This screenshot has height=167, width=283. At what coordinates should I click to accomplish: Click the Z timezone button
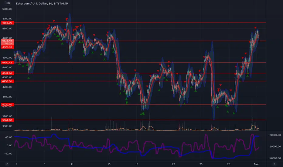coord(7,164)
